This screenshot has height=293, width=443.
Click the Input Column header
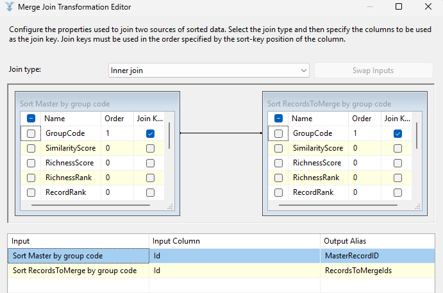pos(234,241)
